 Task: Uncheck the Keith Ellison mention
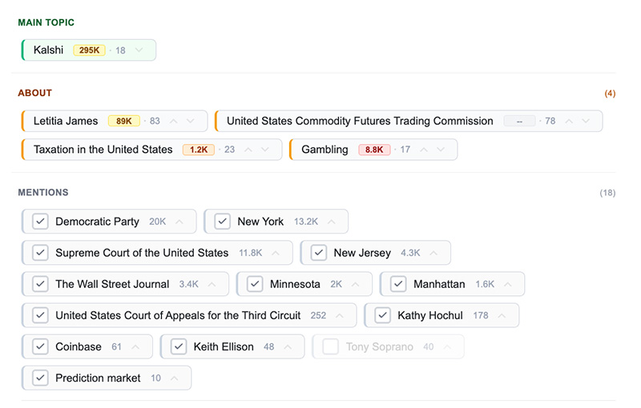point(179,347)
